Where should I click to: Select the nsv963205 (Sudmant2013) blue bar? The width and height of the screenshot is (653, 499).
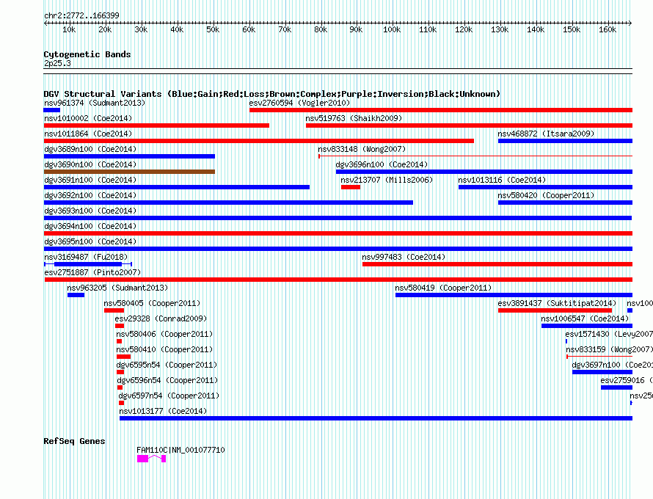(x=76, y=295)
